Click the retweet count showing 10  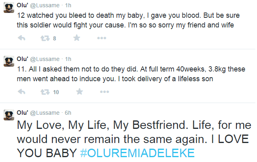click(56, 92)
